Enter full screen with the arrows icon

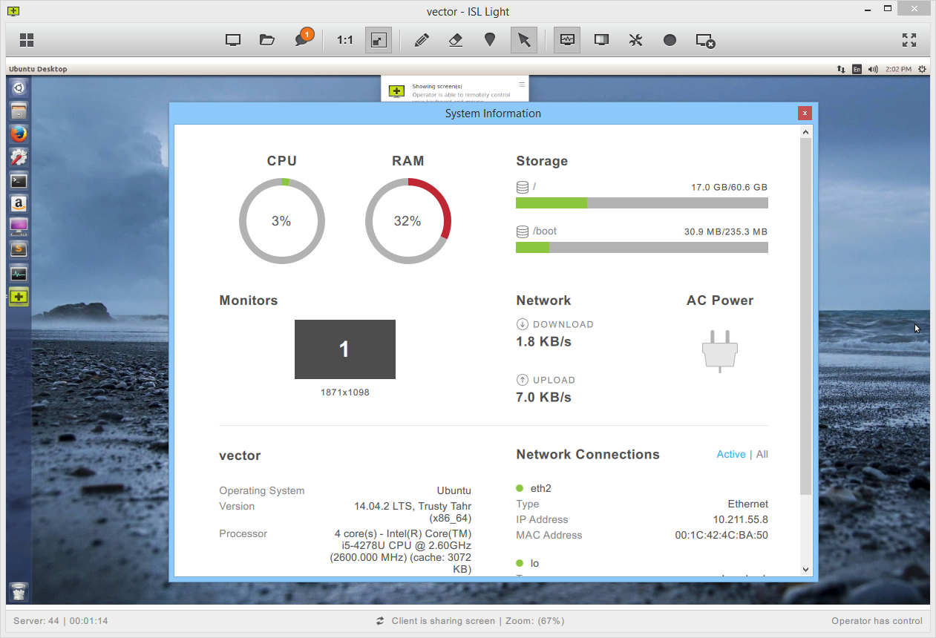[909, 40]
